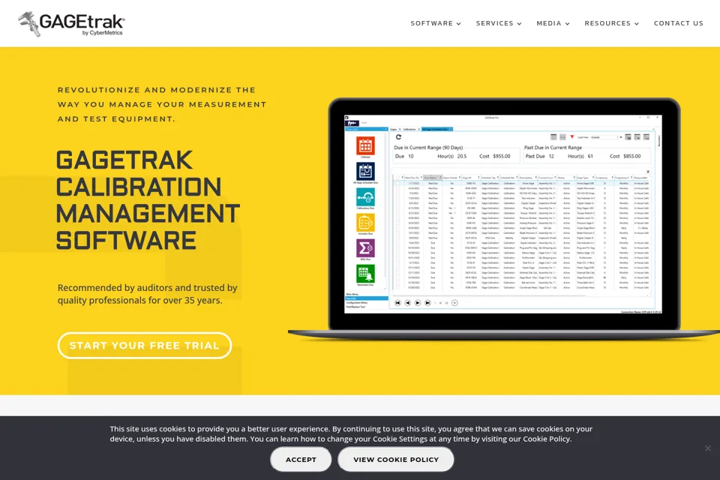Tick the select-all checkbox in grid header

(x=397, y=178)
